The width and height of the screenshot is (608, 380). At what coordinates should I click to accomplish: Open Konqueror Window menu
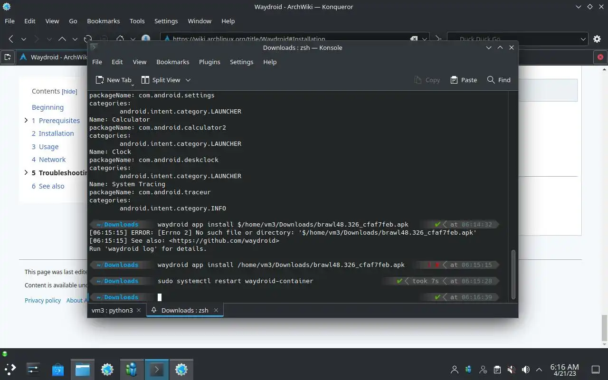point(199,21)
